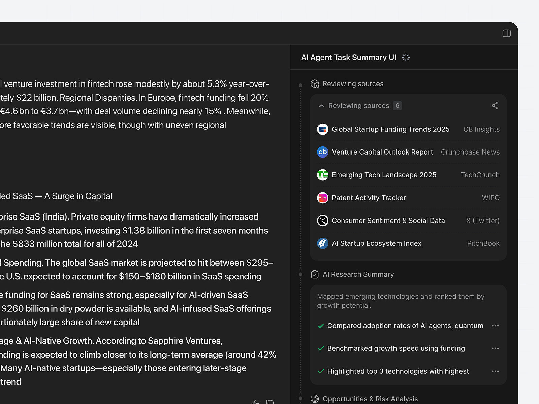Image resolution: width=539 pixels, height=404 pixels.
Task: Click the loading spinner next to the title
Action: point(406,57)
